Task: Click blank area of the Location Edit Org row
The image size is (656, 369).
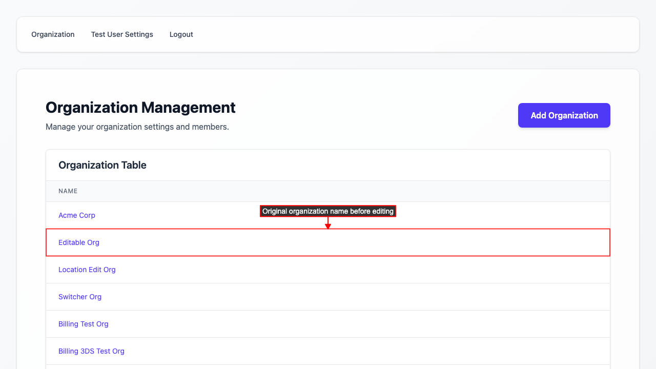Action: (x=359, y=270)
